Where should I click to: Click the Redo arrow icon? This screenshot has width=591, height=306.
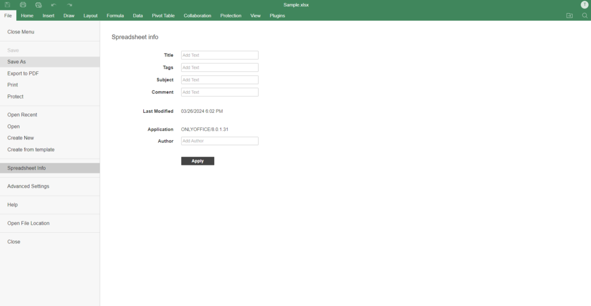pyautogui.click(x=69, y=5)
